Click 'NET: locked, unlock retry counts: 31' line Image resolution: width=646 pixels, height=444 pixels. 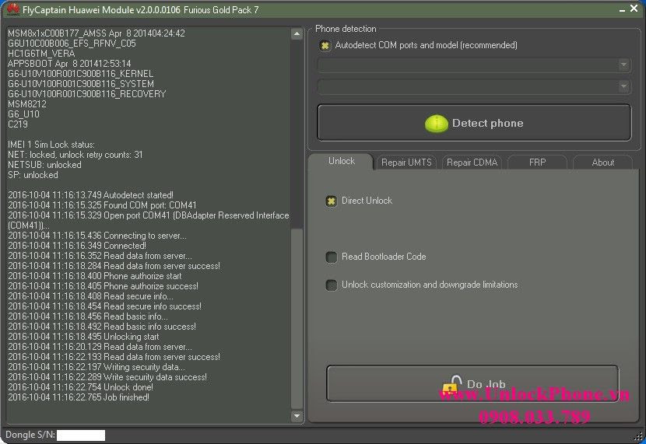[75, 155]
